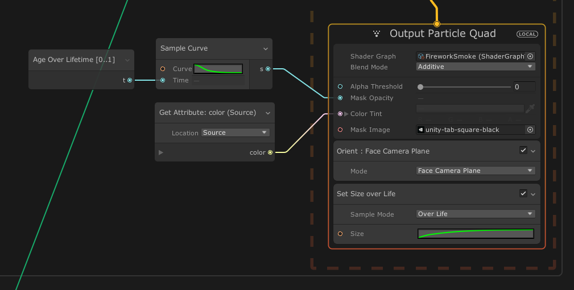Click the Alpha Threshold slider handle
Screen dimensions: 574x290
(420, 87)
